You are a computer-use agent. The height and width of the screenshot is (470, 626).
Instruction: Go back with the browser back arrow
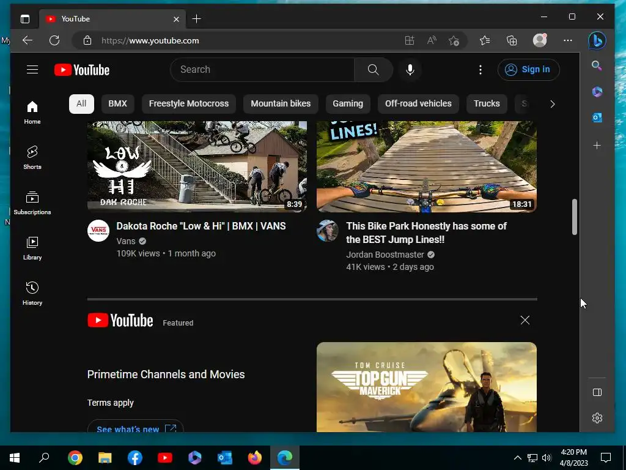pyautogui.click(x=27, y=40)
